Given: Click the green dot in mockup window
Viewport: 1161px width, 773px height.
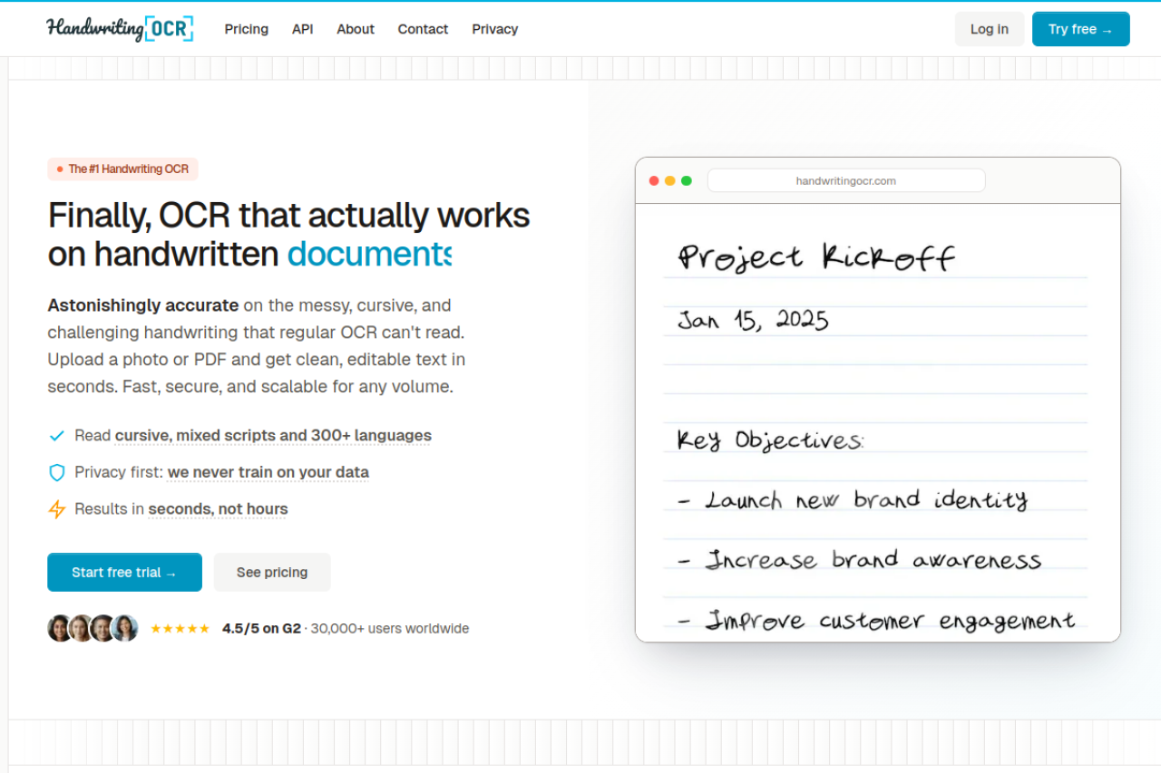Looking at the screenshot, I should (687, 180).
